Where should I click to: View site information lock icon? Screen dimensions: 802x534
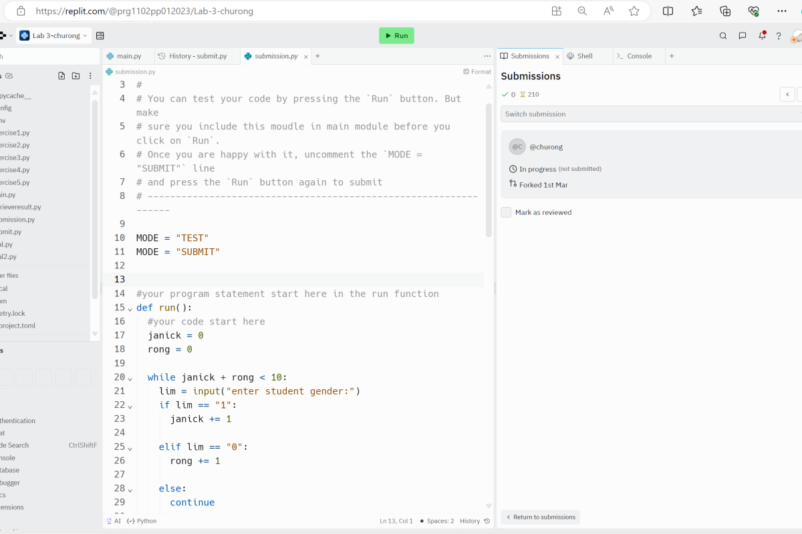click(21, 11)
